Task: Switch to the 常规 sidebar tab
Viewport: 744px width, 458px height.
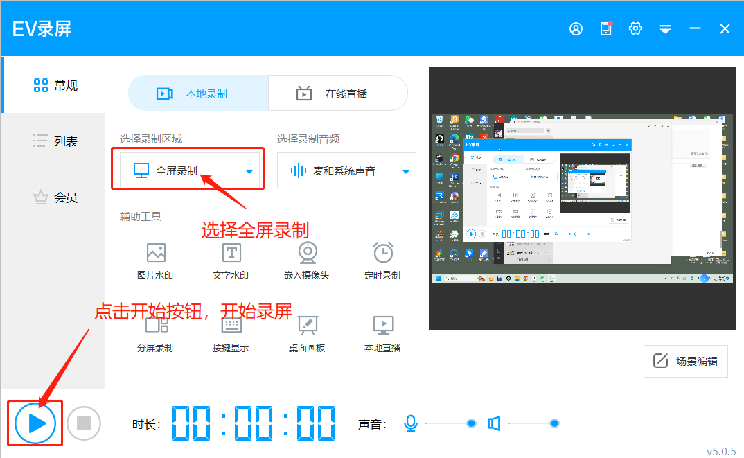Action: pos(53,85)
